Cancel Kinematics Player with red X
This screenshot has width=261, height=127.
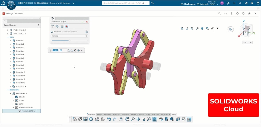(x=87, y=22)
